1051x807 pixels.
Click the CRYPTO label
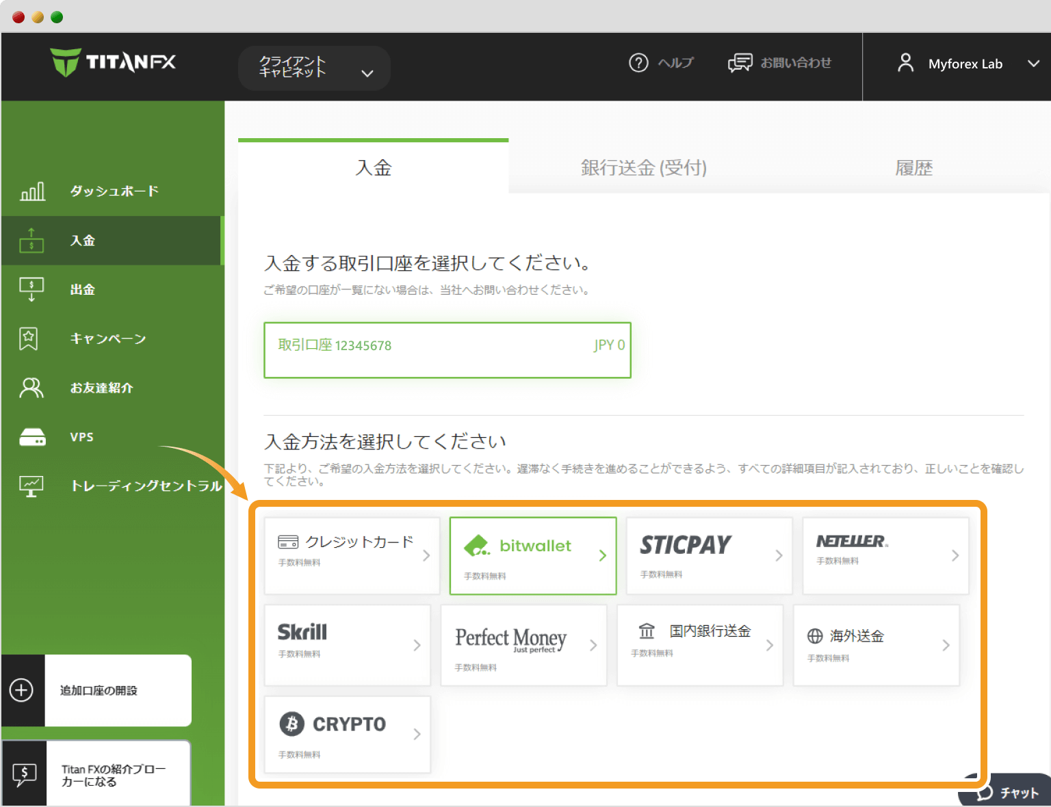(x=350, y=724)
